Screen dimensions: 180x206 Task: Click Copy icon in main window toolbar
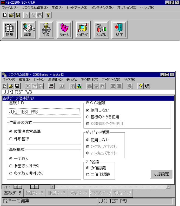33,15
